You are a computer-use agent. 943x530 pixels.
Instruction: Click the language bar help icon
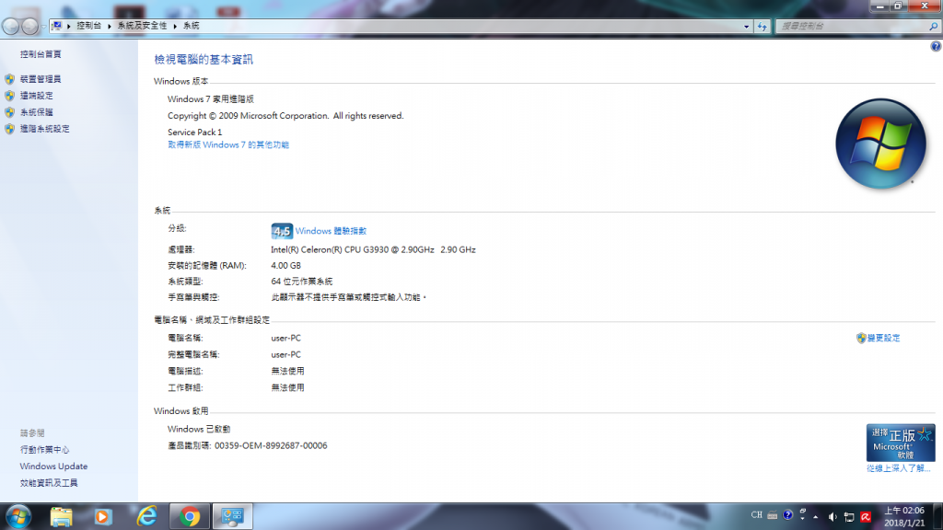(x=788, y=515)
